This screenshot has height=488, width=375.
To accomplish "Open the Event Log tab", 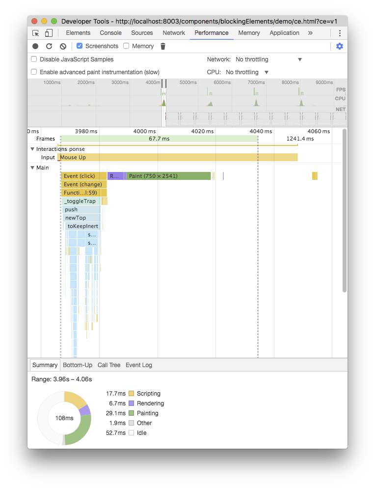I will pos(139,365).
